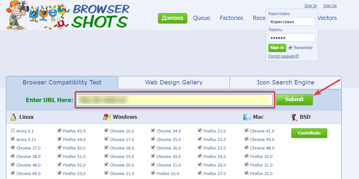The height and width of the screenshot is (179, 359).
Task: Open the Vectors menu item
Action: pyautogui.click(x=327, y=18)
